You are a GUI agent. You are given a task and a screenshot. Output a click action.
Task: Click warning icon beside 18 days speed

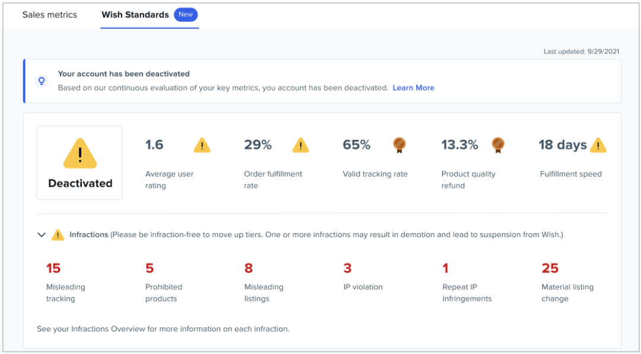pyautogui.click(x=598, y=145)
